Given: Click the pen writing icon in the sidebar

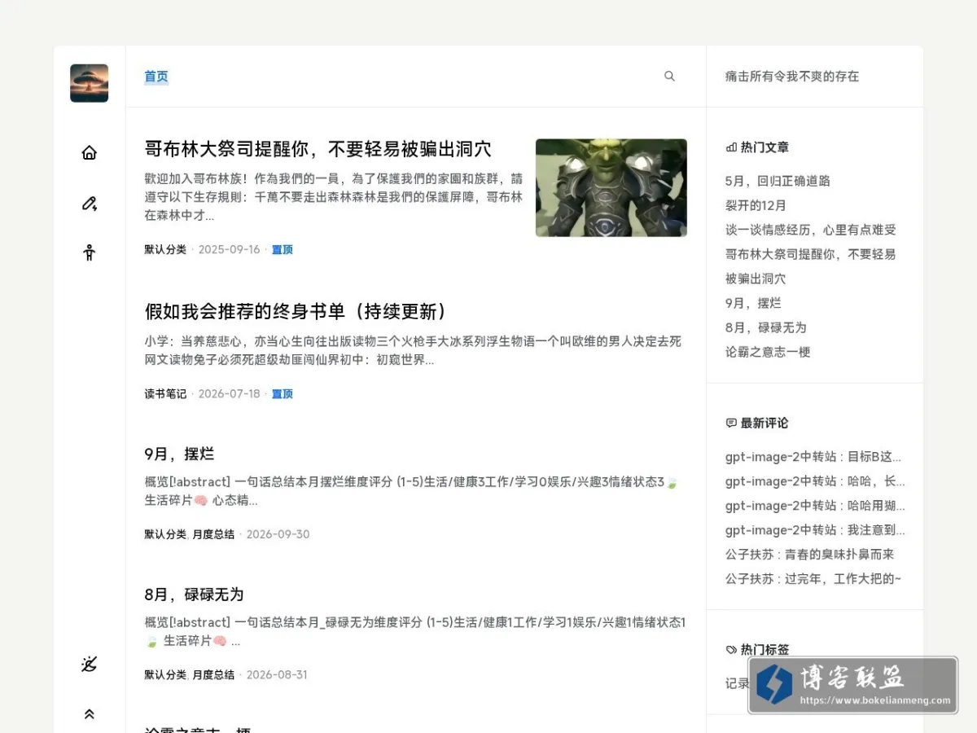Looking at the screenshot, I should pos(90,203).
